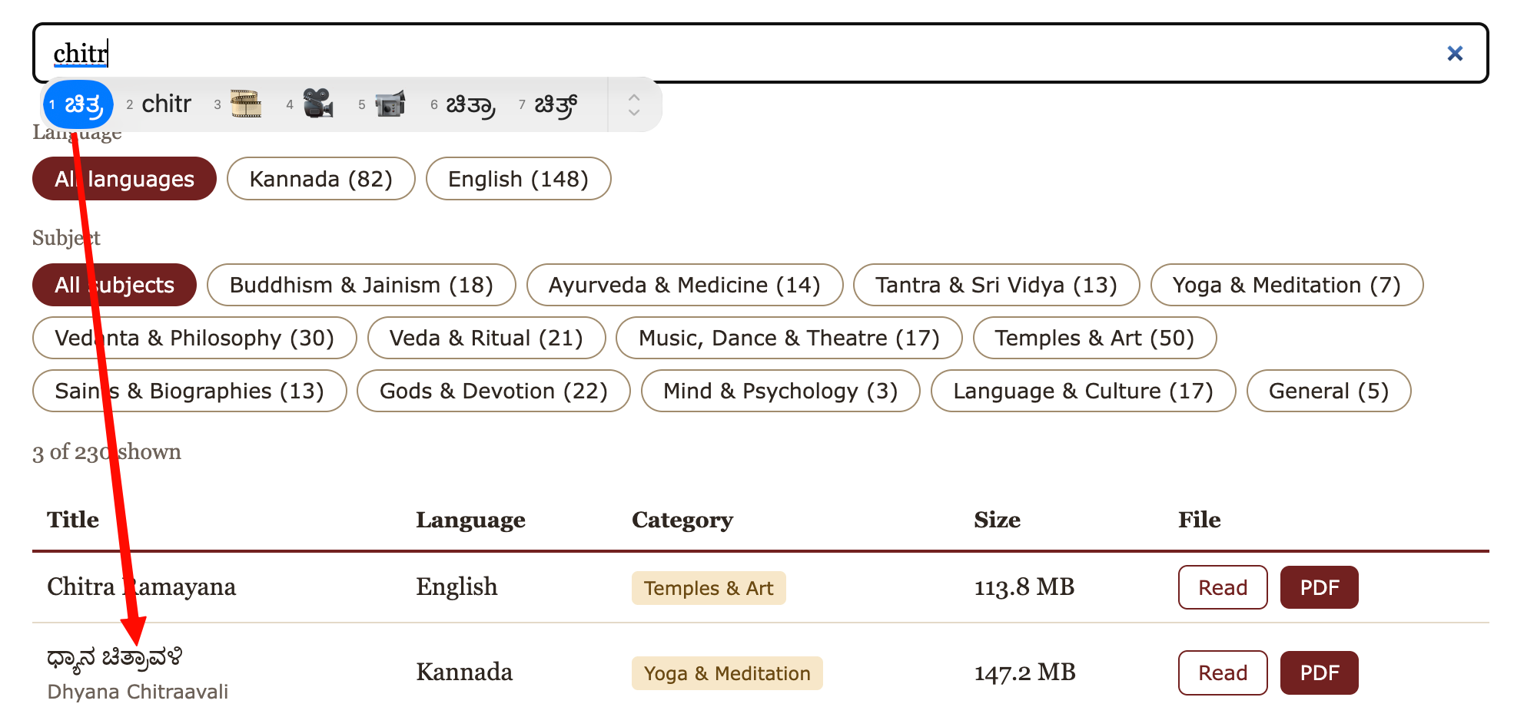Choose IME suggestion 7 ಚಿತ್ತ್
This screenshot has width=1514, height=717.
click(549, 104)
